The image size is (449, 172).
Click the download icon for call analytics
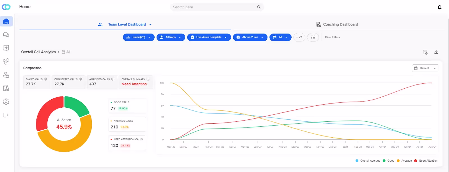(436, 52)
